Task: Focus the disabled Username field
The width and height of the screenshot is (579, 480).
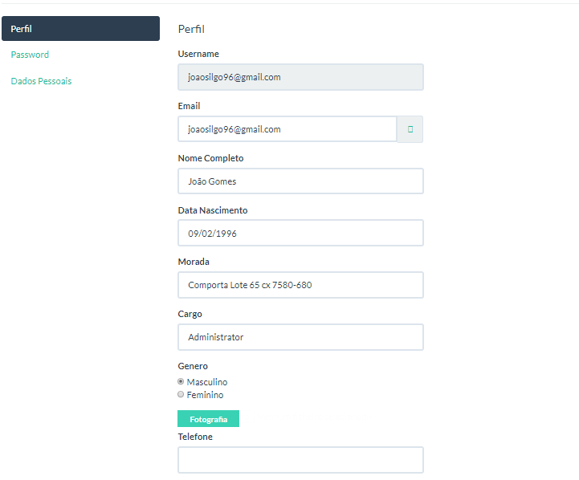Action: click(x=300, y=77)
